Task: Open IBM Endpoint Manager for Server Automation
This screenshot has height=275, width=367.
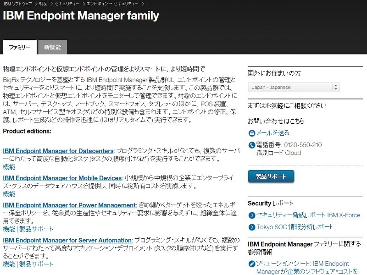Action: tap(67, 240)
